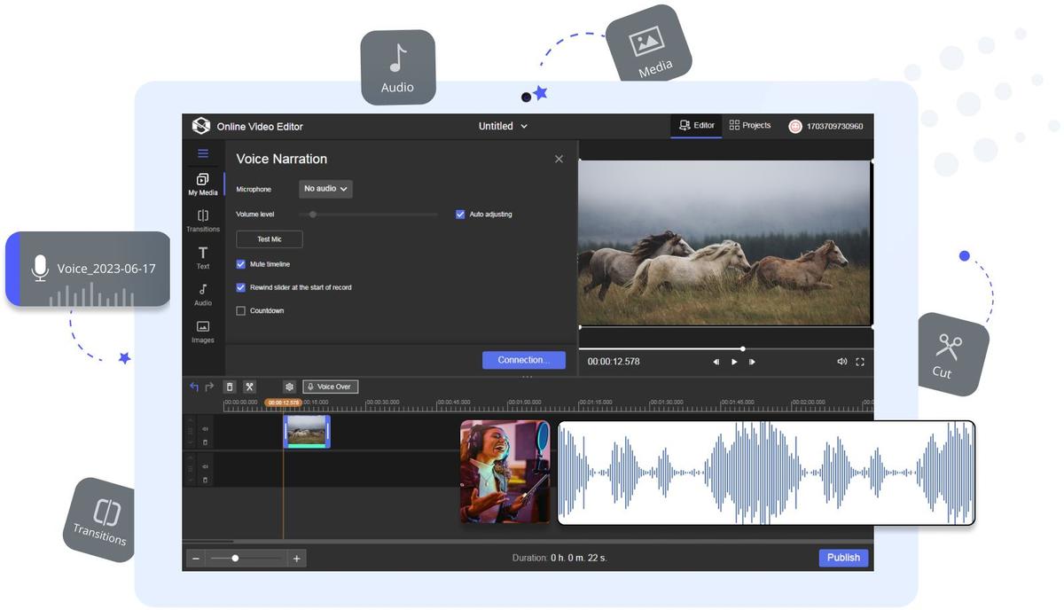Click the Publish button
The image size is (1064, 610).
click(x=841, y=557)
